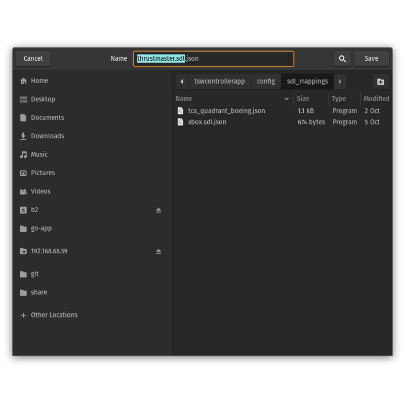The height and width of the screenshot is (405, 405).
Task: Sort files by Type column header
Action: [345, 99]
